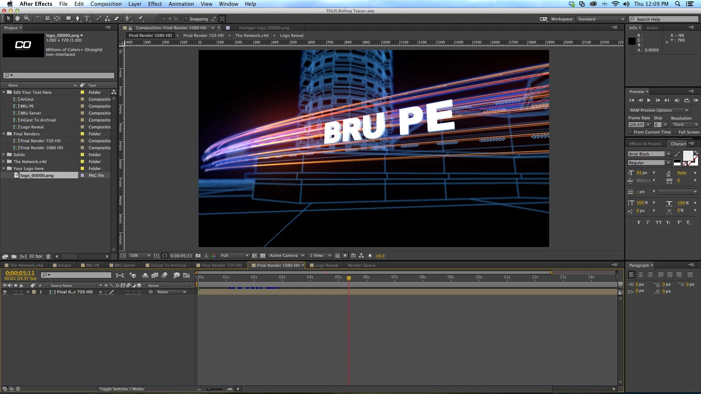Click the Final Render 720 HD breadcrumb
This screenshot has height=394, width=701.
203,35
